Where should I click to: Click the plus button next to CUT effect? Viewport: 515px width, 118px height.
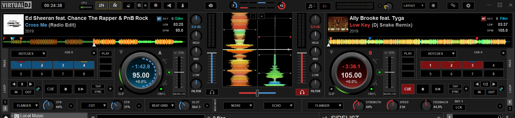139,106
